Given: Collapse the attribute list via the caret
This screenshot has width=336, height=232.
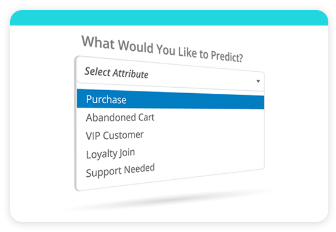Looking at the screenshot, I should pos(258,81).
